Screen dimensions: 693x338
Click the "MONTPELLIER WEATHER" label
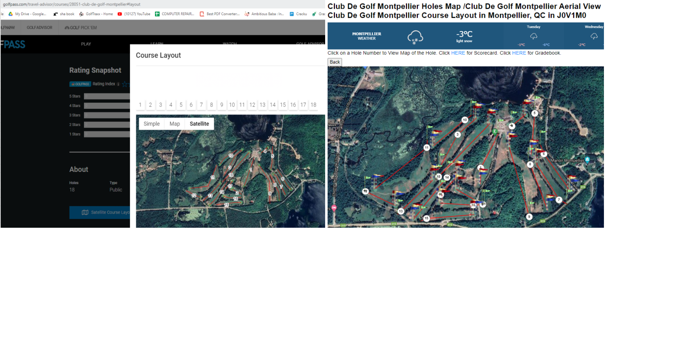pyautogui.click(x=366, y=36)
